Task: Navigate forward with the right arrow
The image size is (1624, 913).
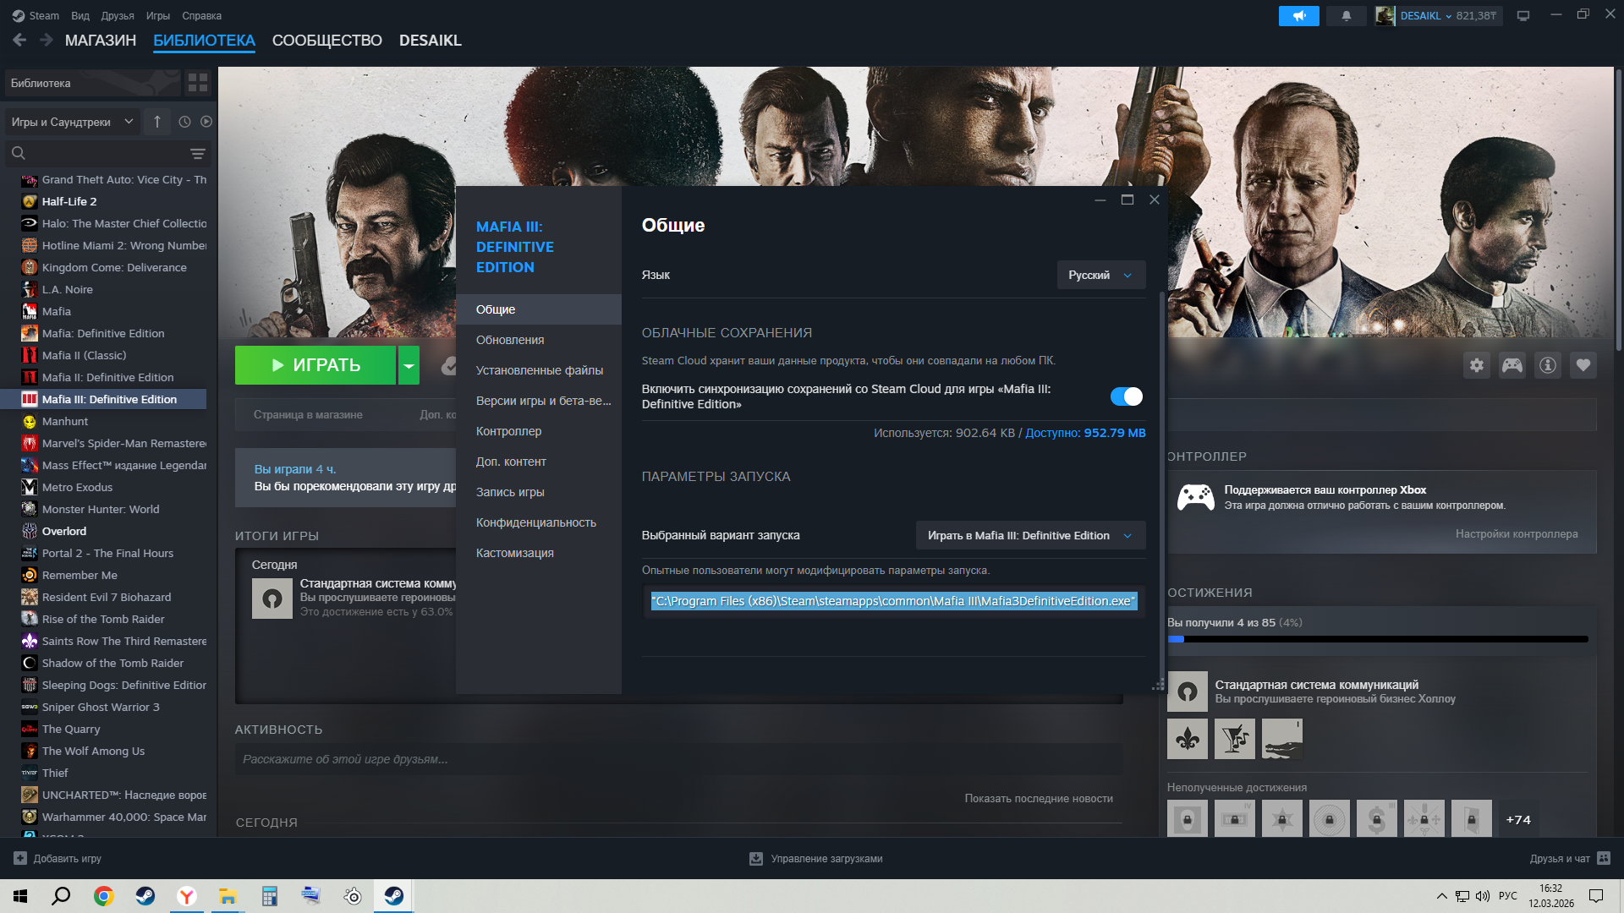Action: (x=47, y=40)
